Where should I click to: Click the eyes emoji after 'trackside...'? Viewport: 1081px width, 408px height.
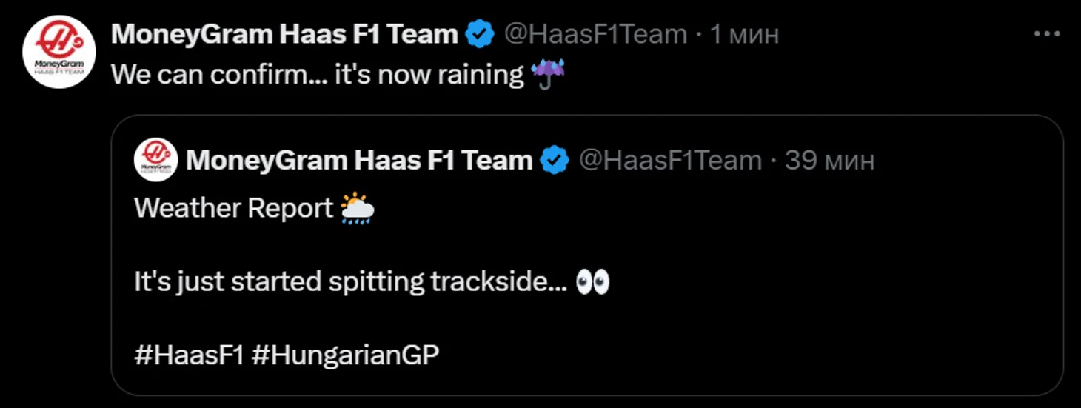click(x=592, y=282)
